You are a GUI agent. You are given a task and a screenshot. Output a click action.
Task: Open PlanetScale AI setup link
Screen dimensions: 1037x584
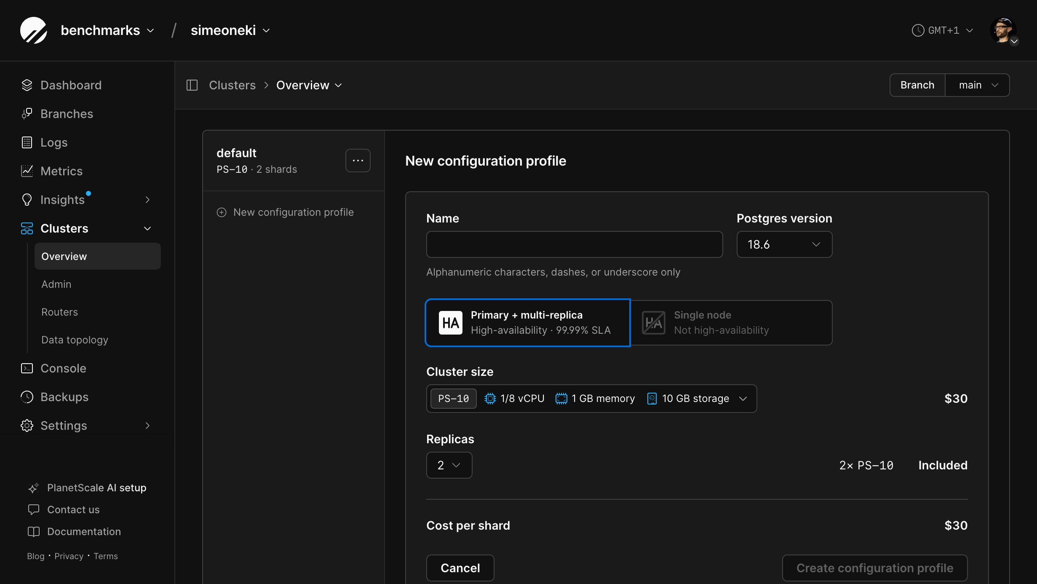point(96,488)
